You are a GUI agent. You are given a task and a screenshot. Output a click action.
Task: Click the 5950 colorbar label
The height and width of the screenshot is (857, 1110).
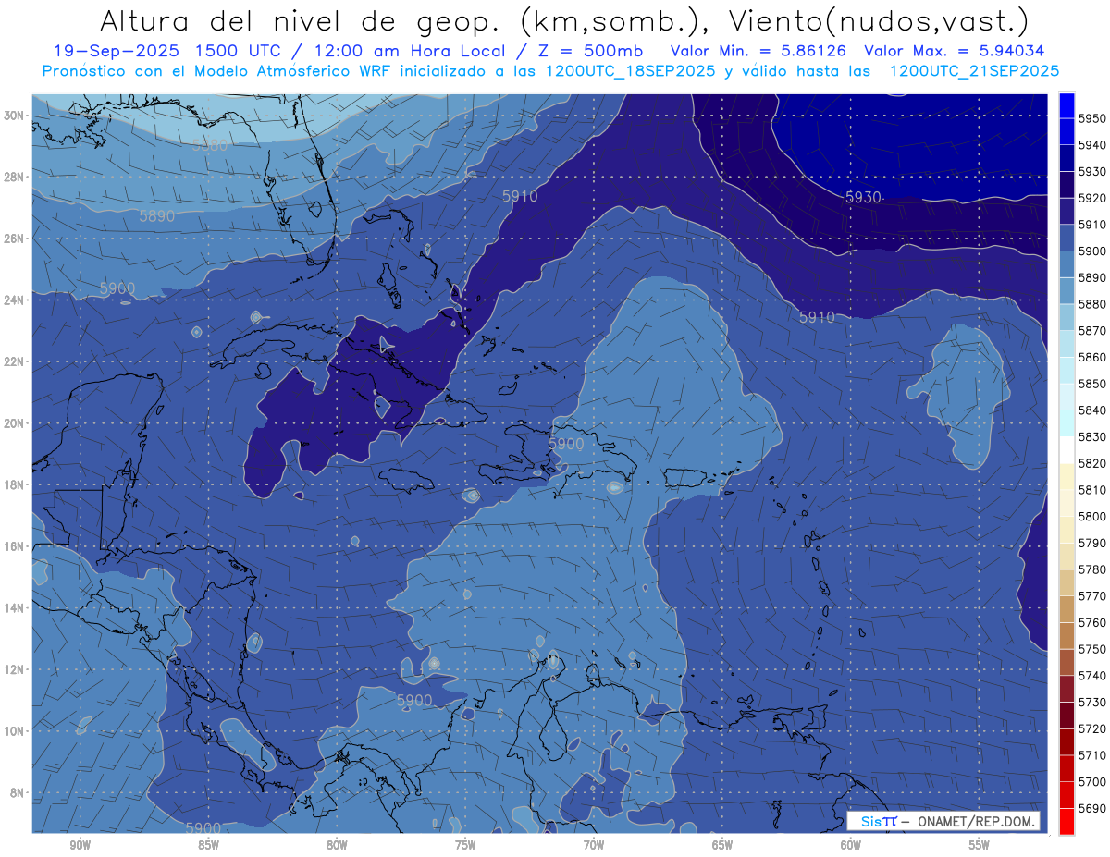(1092, 118)
